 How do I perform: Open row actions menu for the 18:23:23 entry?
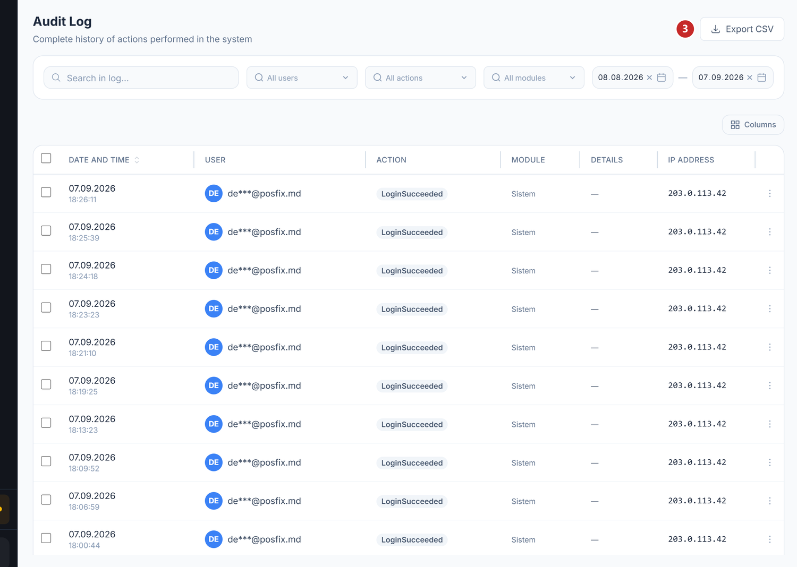tap(770, 309)
